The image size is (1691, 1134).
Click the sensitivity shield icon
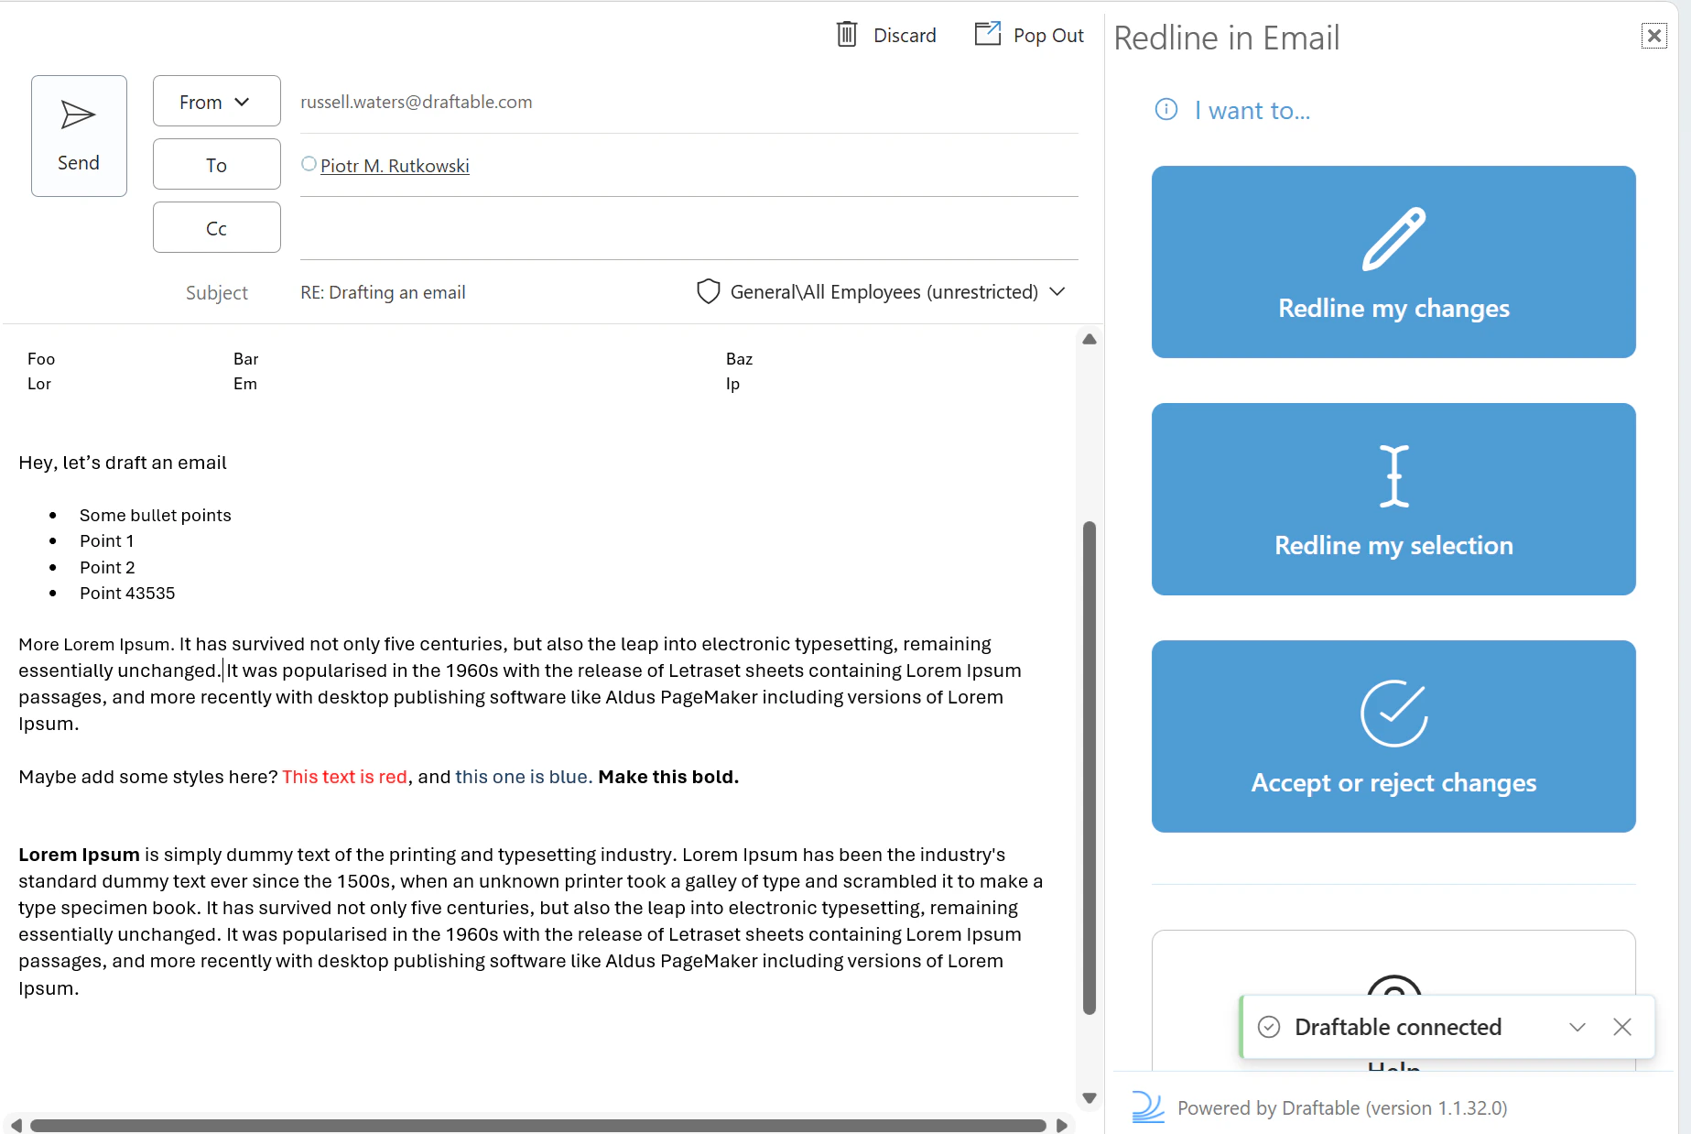(708, 291)
